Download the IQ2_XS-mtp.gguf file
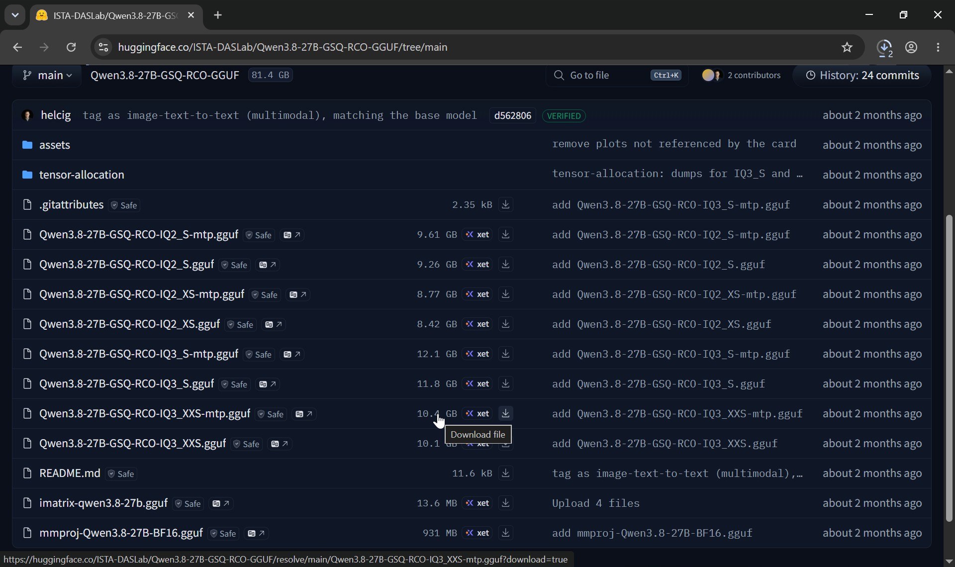The width and height of the screenshot is (955, 567). coord(505,294)
